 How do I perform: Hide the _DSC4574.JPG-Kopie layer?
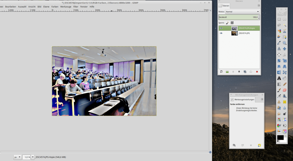click(x=221, y=28)
